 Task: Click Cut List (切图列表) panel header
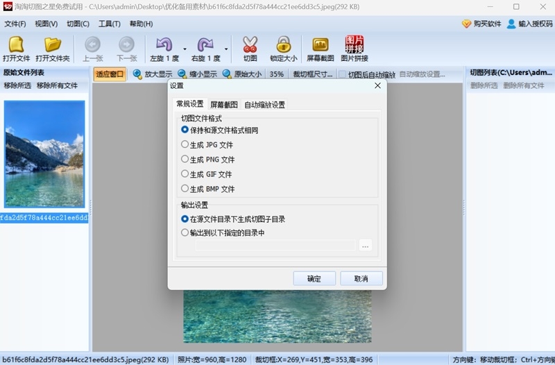[x=511, y=73]
